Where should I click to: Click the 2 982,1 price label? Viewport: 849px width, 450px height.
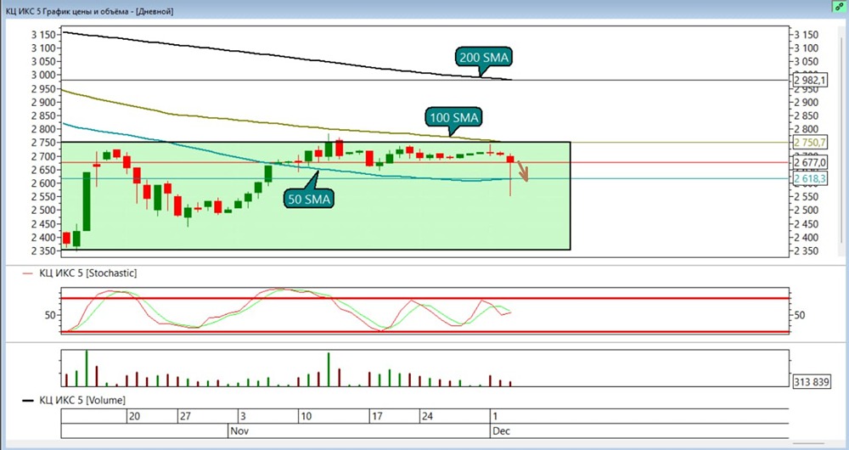[x=810, y=81]
